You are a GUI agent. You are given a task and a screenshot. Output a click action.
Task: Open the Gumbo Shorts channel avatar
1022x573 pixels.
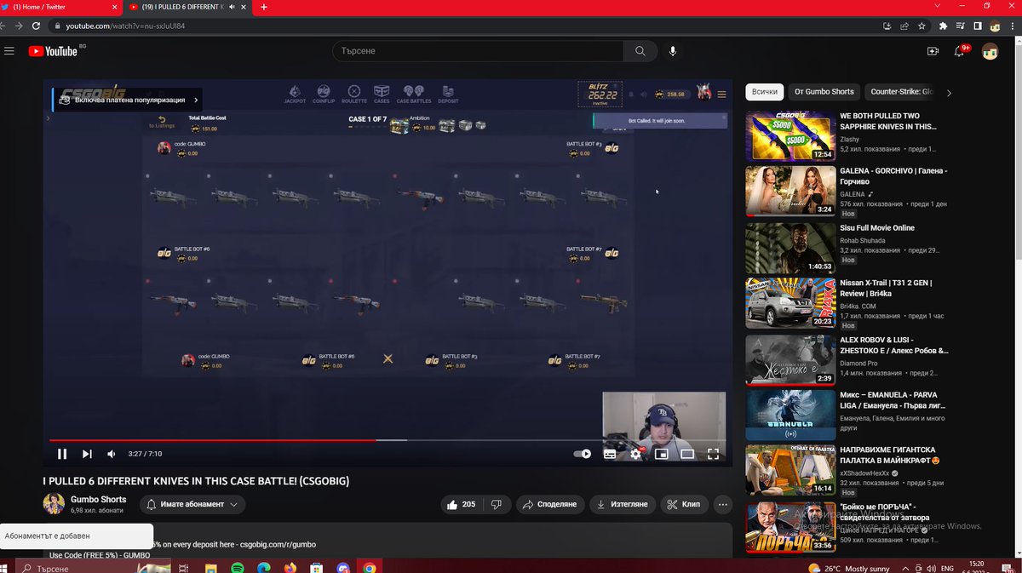[54, 503]
